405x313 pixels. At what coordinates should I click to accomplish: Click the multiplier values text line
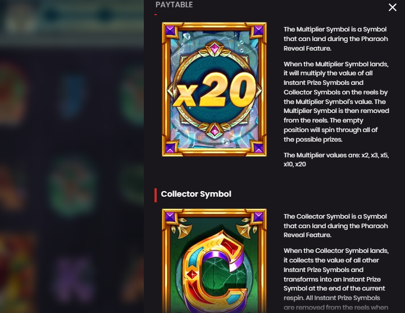point(336,160)
